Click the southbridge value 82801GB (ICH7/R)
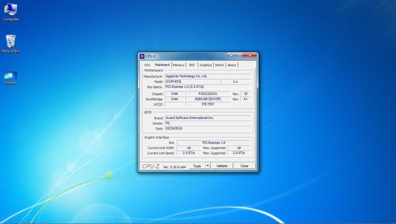 pyautogui.click(x=208, y=99)
